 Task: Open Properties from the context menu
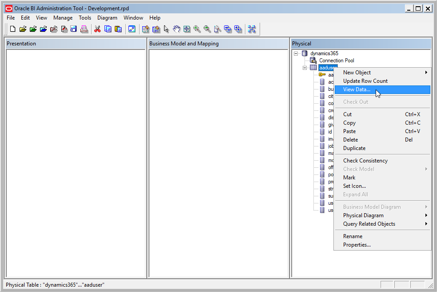tap(357, 245)
